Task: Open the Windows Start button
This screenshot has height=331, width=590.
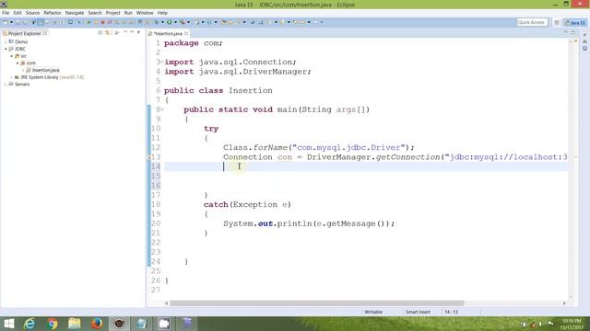Action: tap(8, 324)
